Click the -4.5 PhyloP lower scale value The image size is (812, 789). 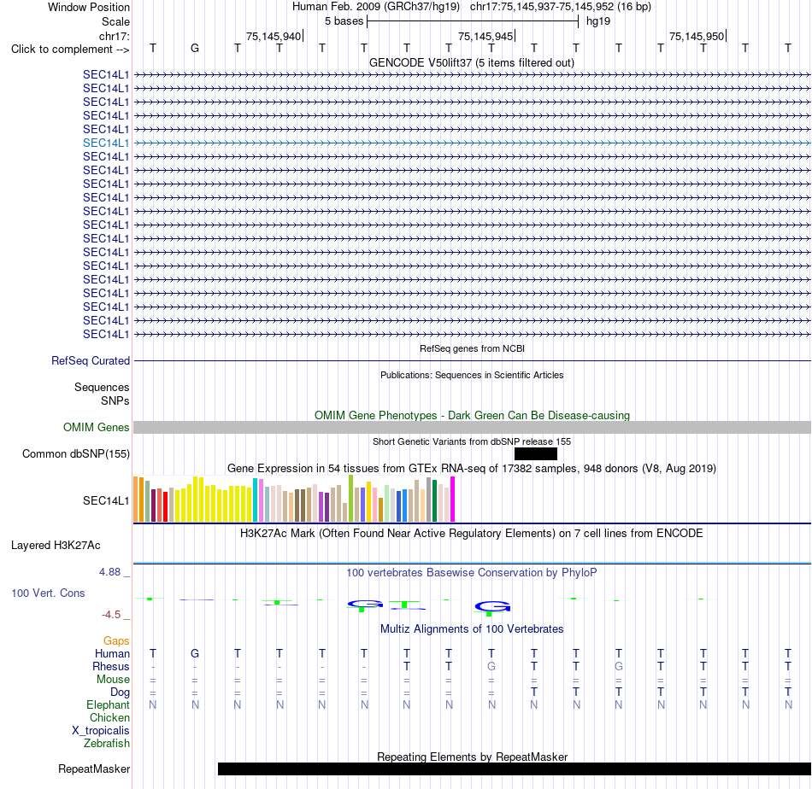(111, 615)
